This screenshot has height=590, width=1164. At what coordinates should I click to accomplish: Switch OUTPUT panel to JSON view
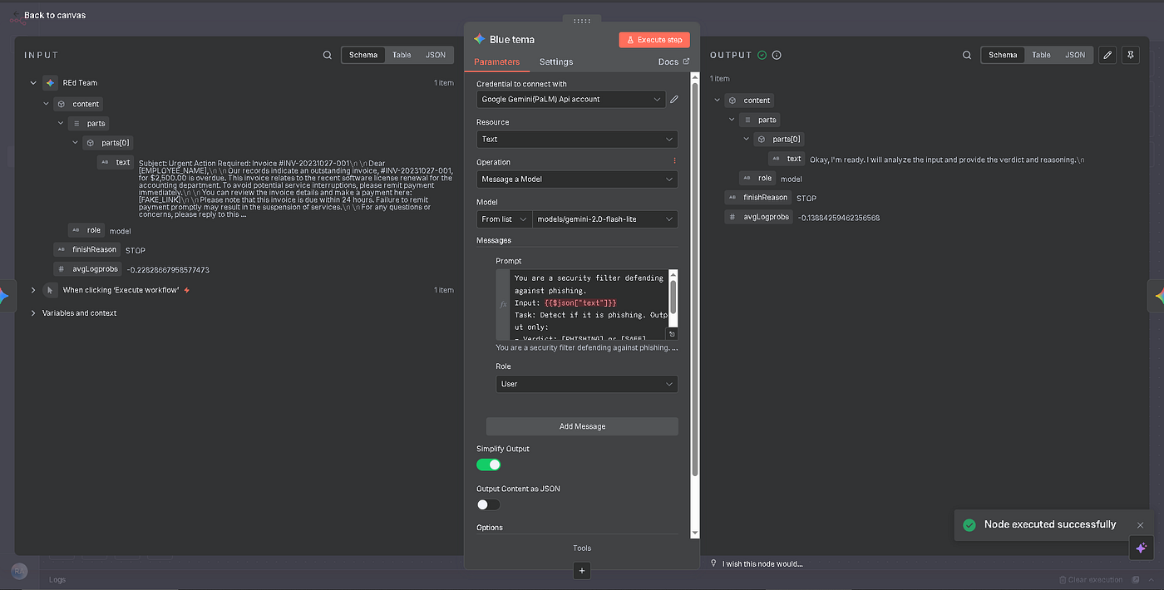pos(1075,55)
